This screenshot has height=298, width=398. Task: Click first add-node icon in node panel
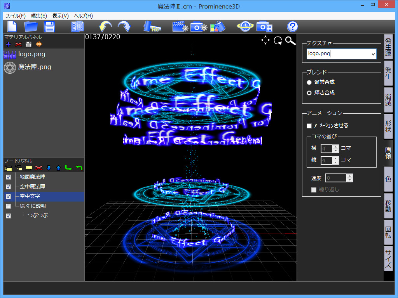(x=8, y=168)
